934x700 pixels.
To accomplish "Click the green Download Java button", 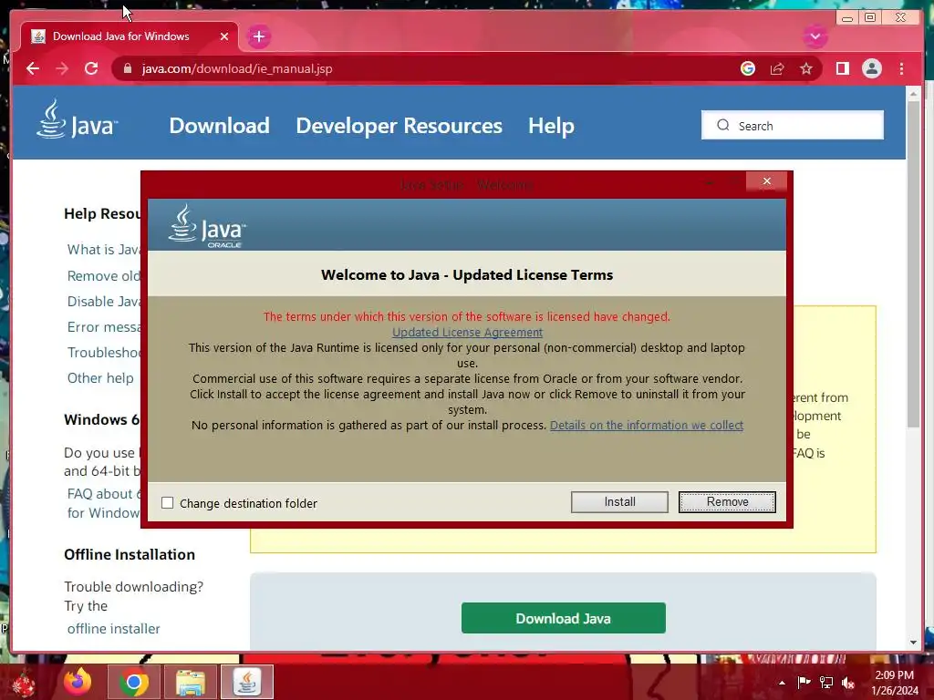I will coord(564,618).
